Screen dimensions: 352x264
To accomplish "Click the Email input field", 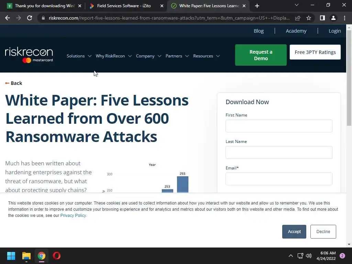I will point(279,179).
